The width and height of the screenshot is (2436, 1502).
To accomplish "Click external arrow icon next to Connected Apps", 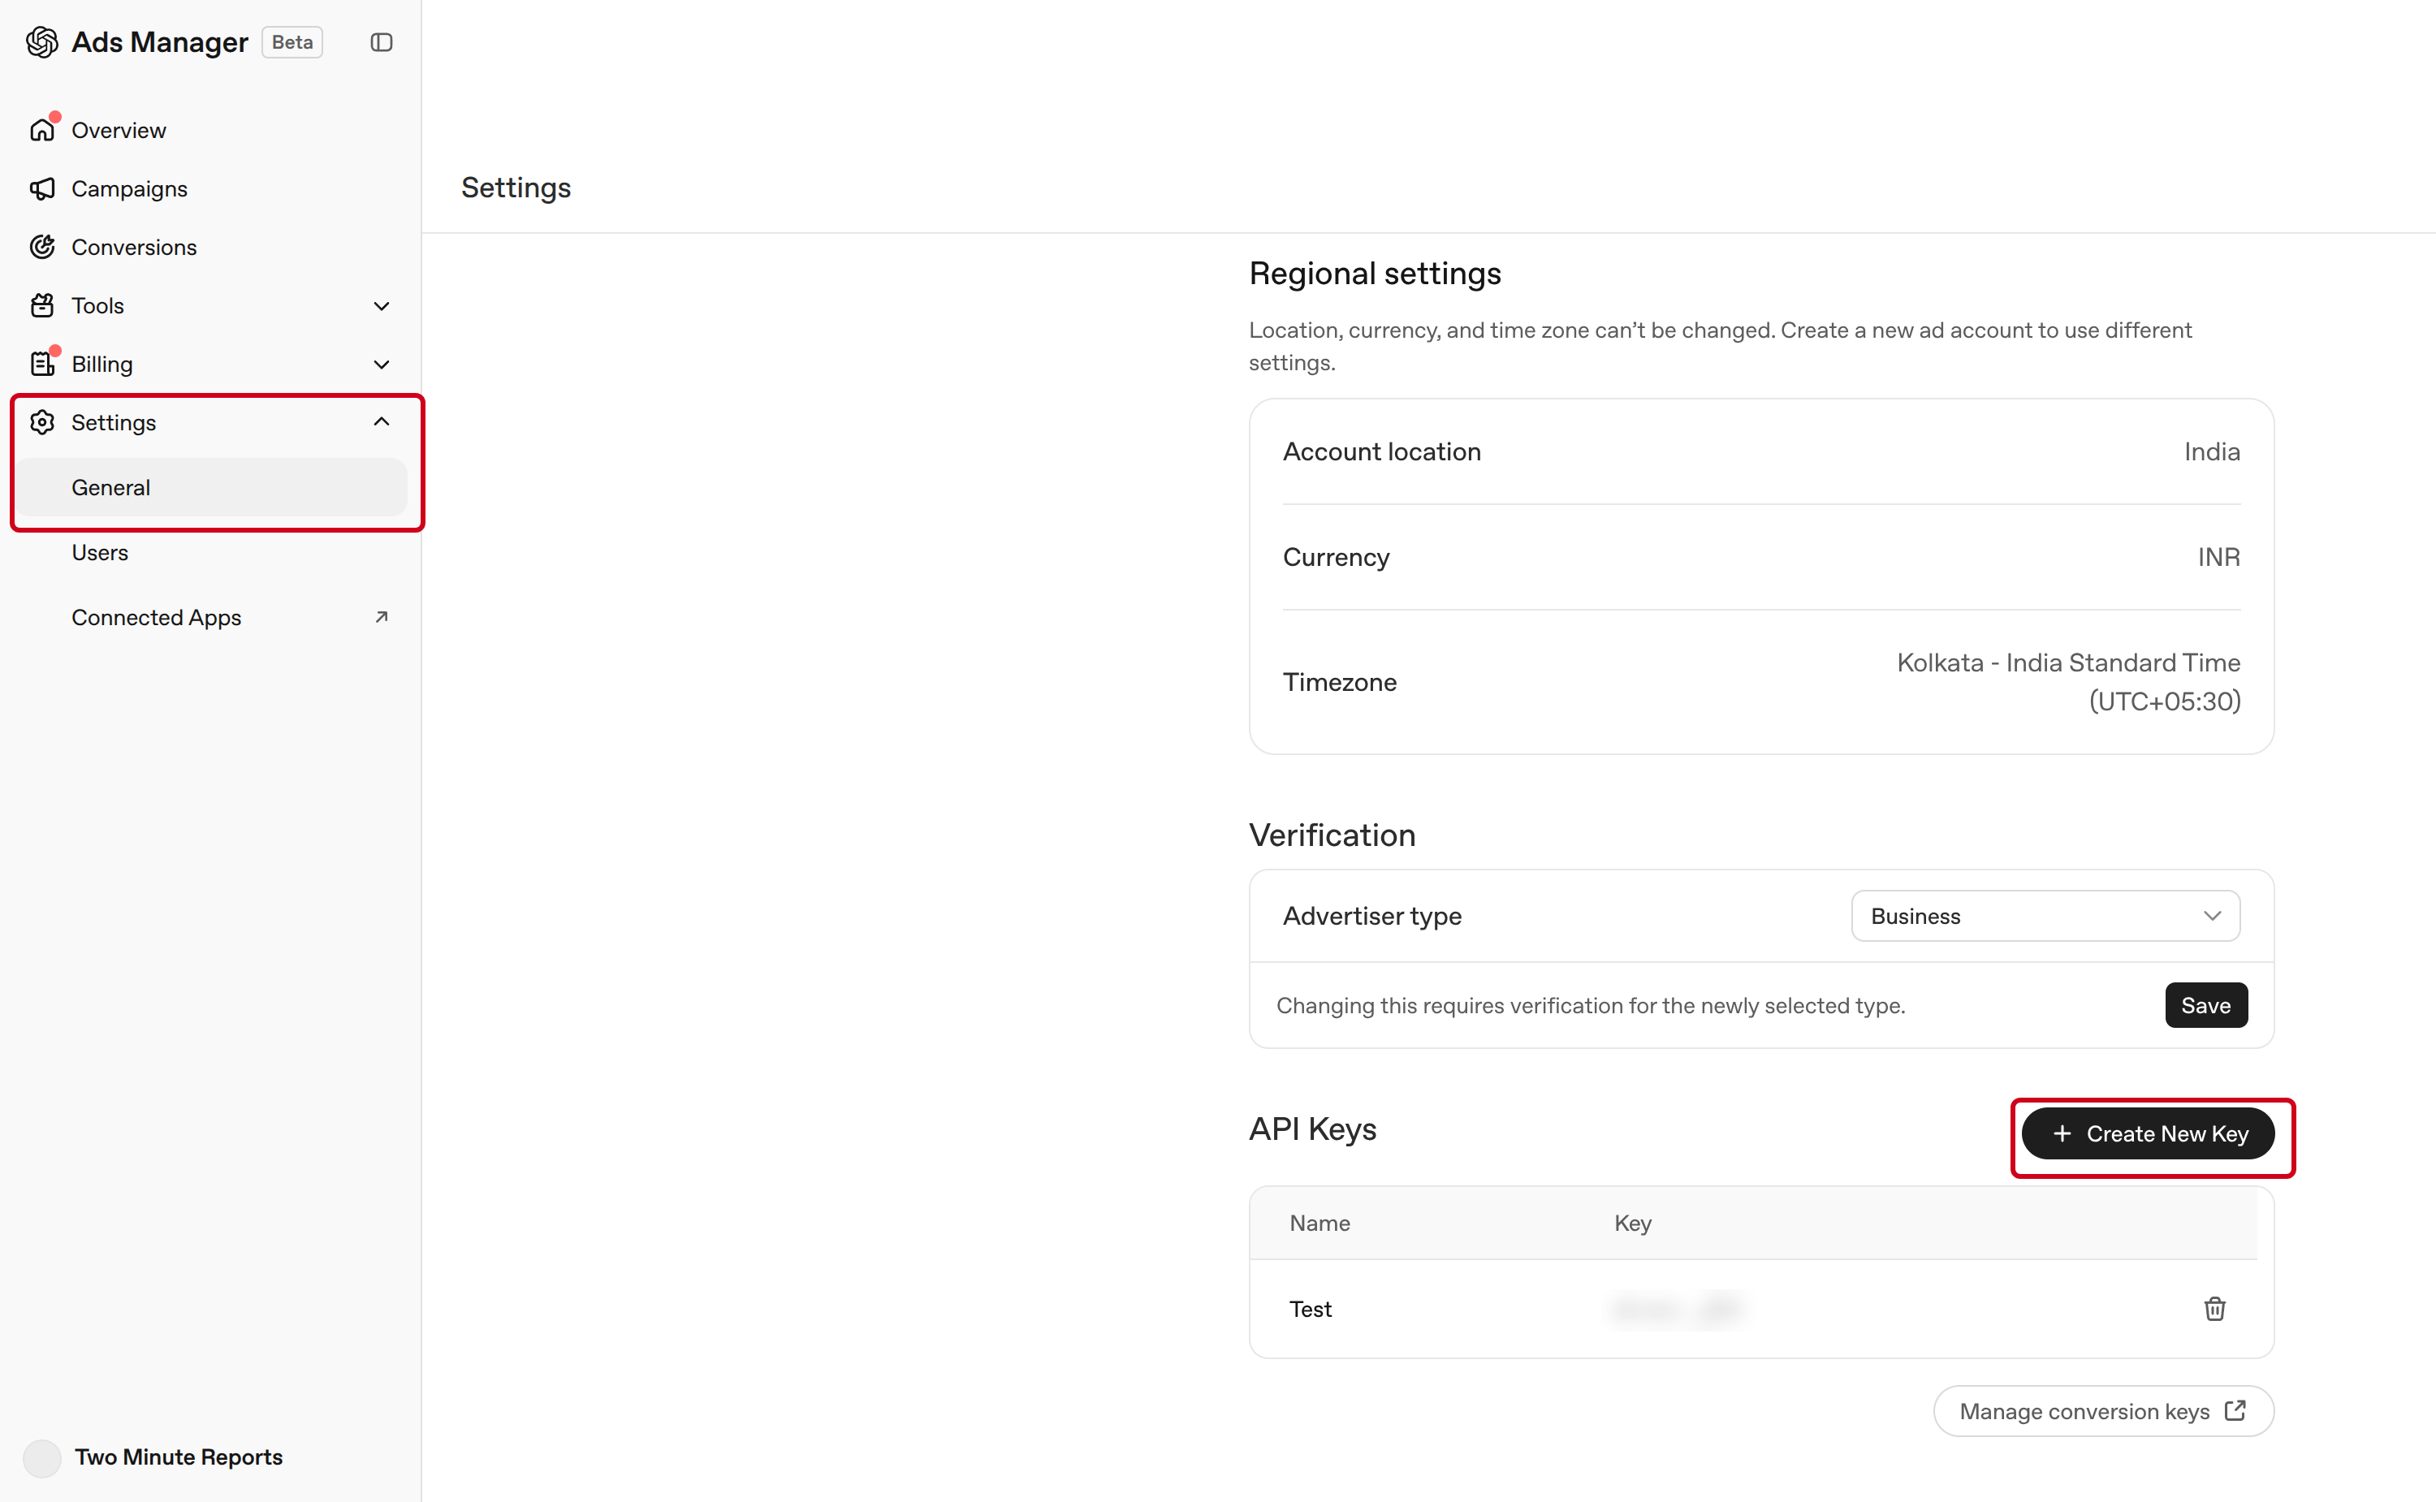I will [x=382, y=617].
